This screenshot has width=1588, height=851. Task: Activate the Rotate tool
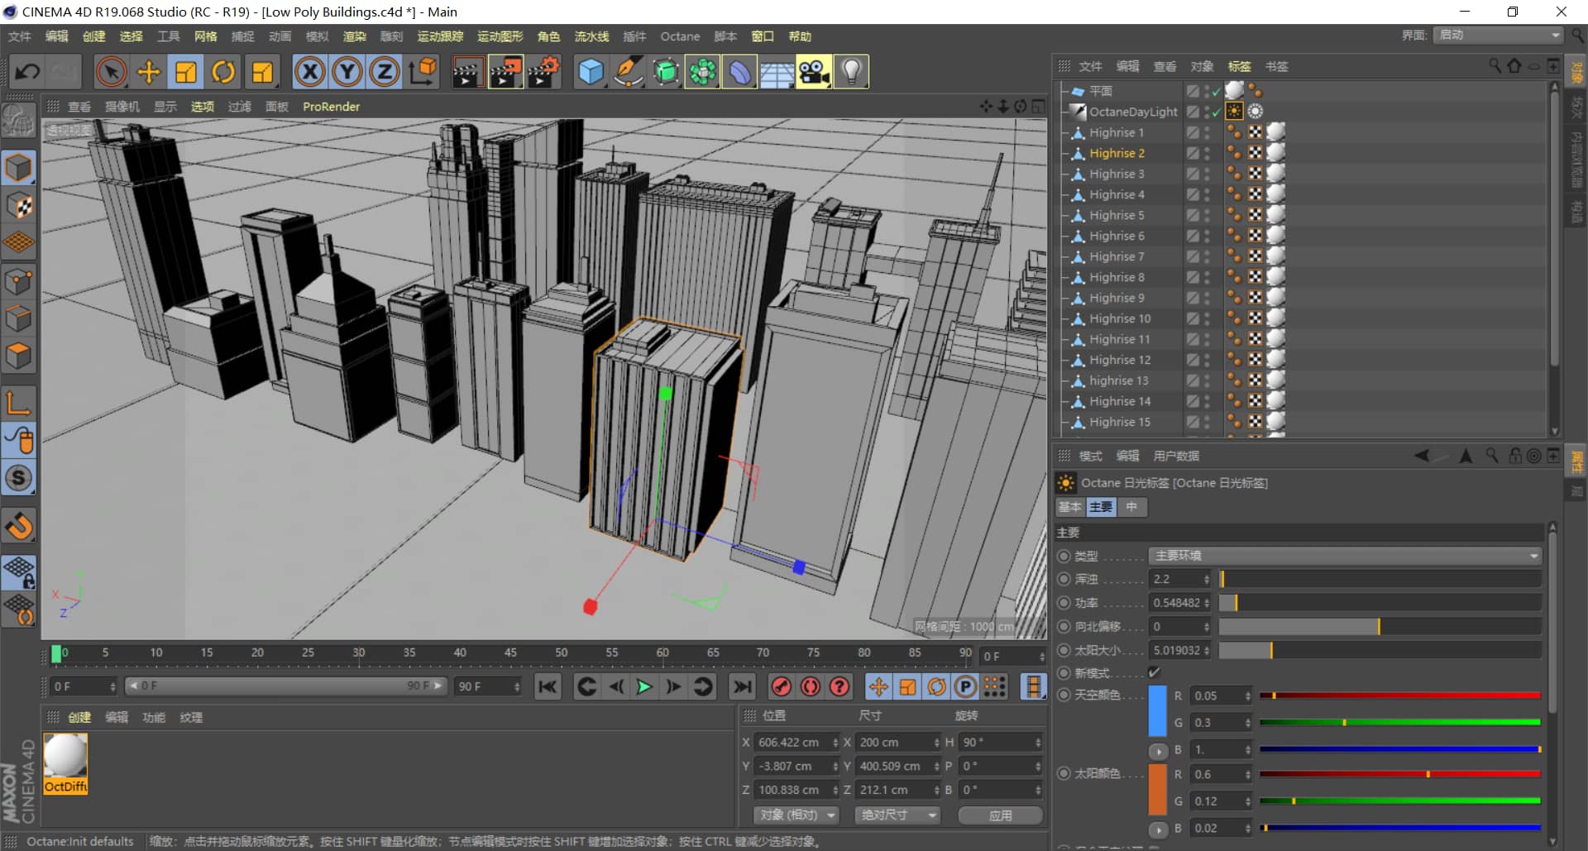click(223, 72)
